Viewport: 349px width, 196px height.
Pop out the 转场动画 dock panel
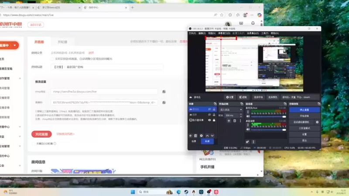tap(242, 104)
